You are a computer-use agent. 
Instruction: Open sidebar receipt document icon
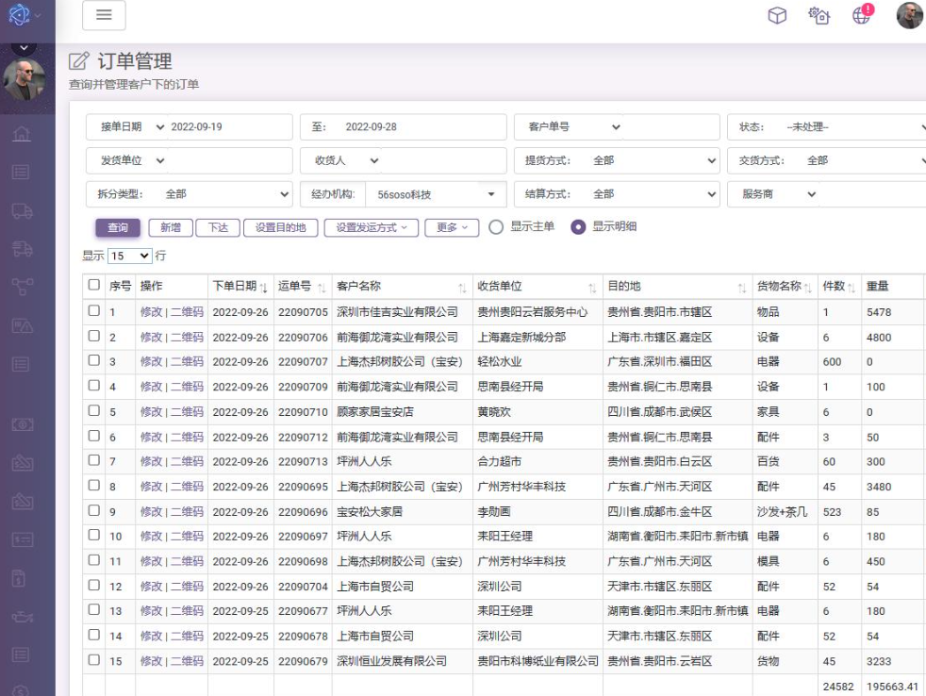click(x=20, y=578)
